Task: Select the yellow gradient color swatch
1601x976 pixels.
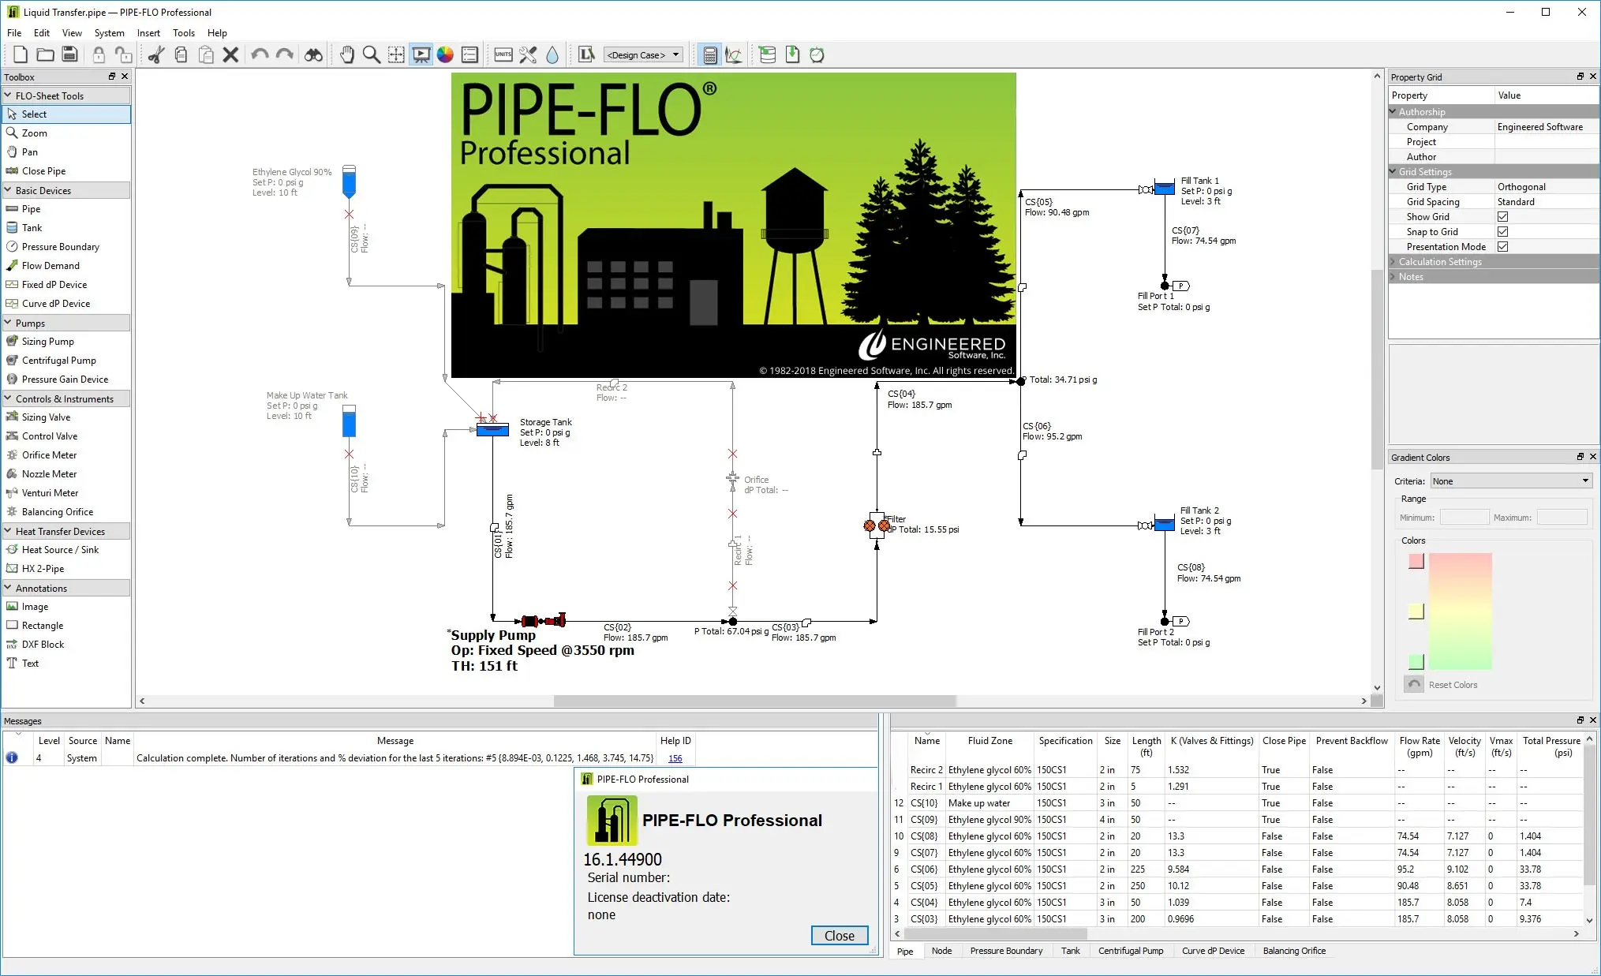Action: pos(1416,611)
